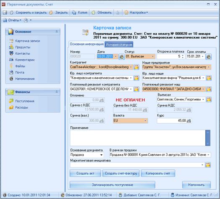Collapse the Финансы panel
Viewport: 220px width, 199px height.
click(57, 92)
